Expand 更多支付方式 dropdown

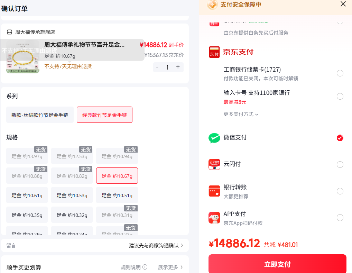click(241, 114)
